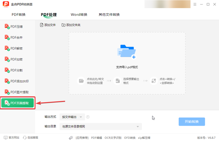
Task: Choose the PDF解密 option
Action: 14,48
